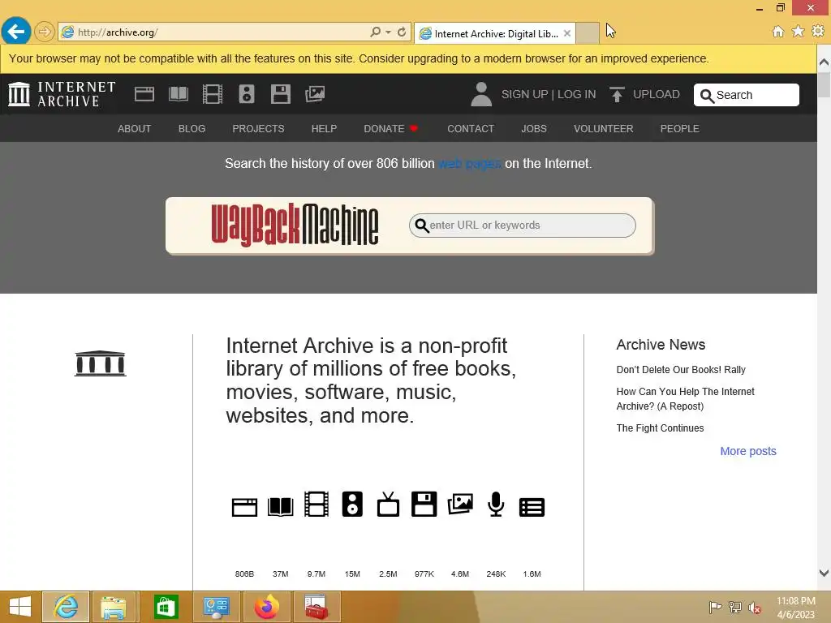Open File Explorer from the taskbar
The image size is (831, 623).
[x=113, y=607]
